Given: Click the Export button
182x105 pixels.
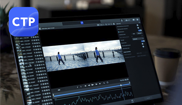Looking at the screenshot, I should pyautogui.click(x=128, y=20).
